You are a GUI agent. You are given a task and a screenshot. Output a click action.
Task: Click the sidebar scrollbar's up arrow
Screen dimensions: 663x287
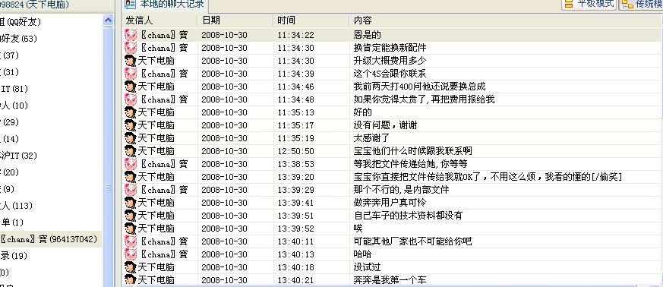coord(109,20)
